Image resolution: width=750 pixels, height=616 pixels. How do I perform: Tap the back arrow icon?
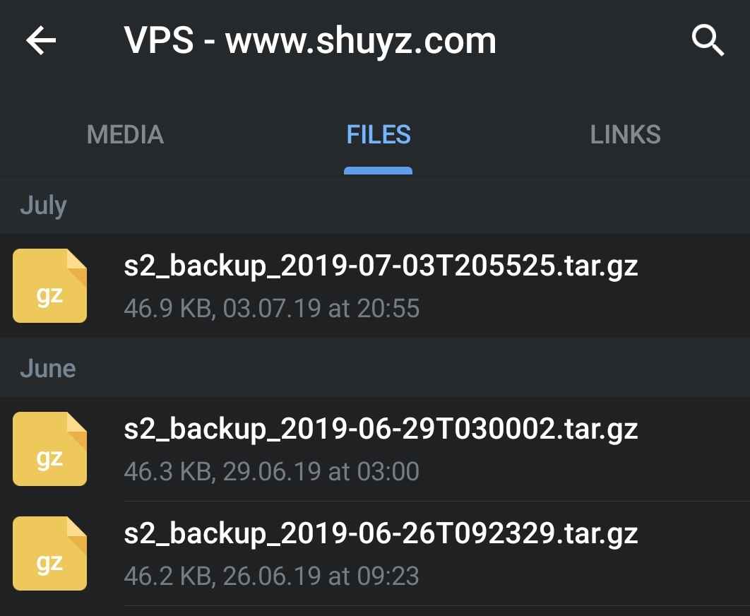[x=41, y=41]
